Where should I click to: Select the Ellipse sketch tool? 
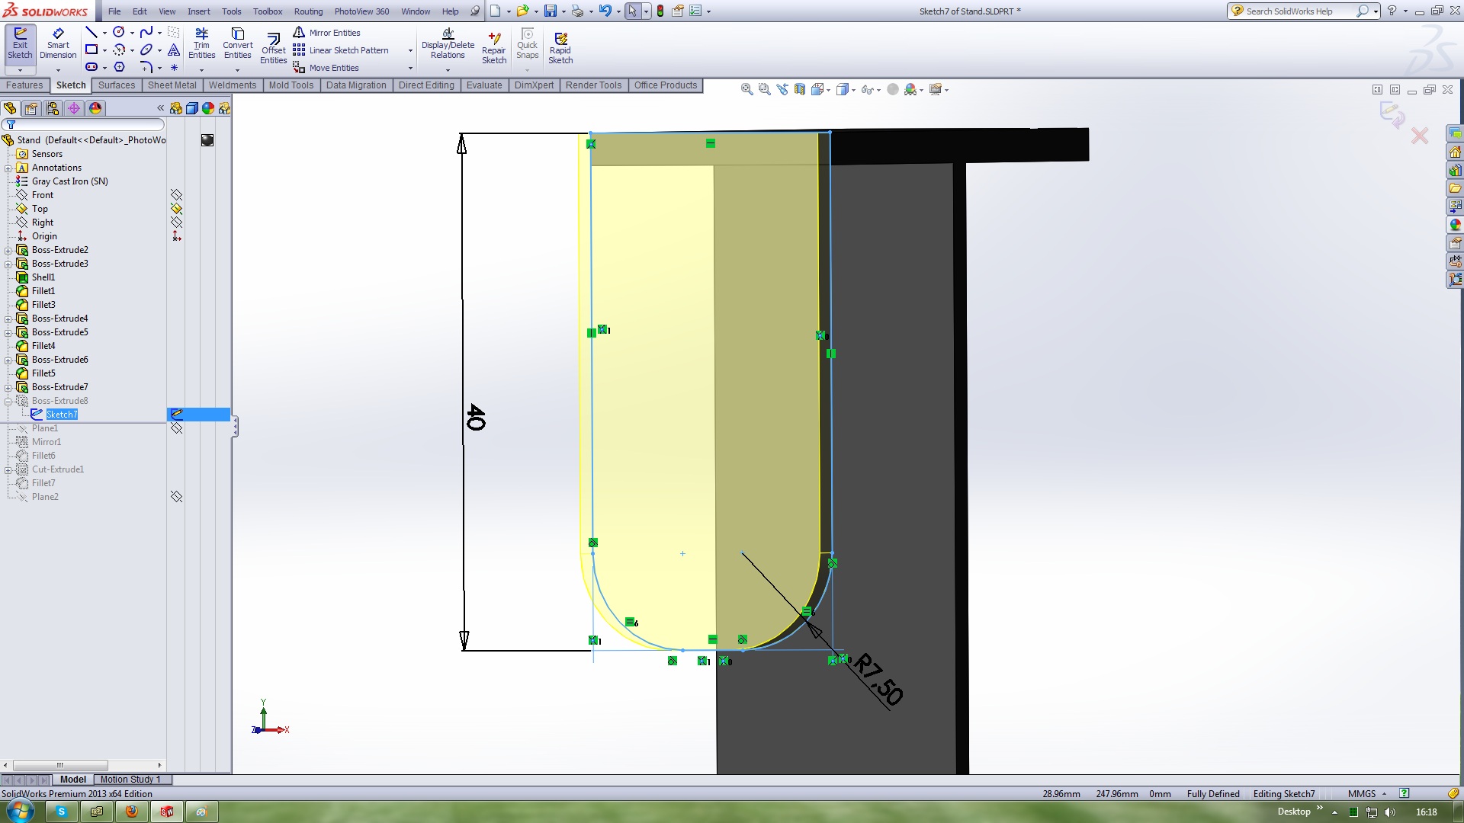pos(146,50)
